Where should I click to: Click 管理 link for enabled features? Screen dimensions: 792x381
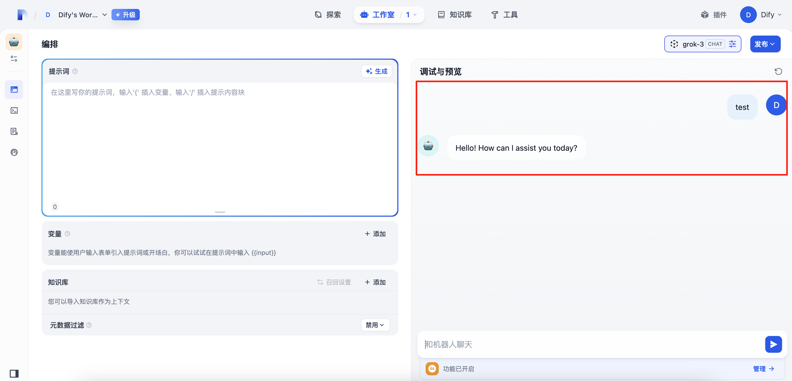point(763,368)
